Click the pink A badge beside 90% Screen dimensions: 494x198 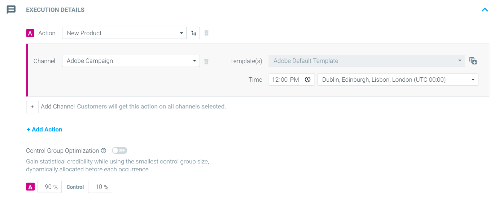pos(30,187)
